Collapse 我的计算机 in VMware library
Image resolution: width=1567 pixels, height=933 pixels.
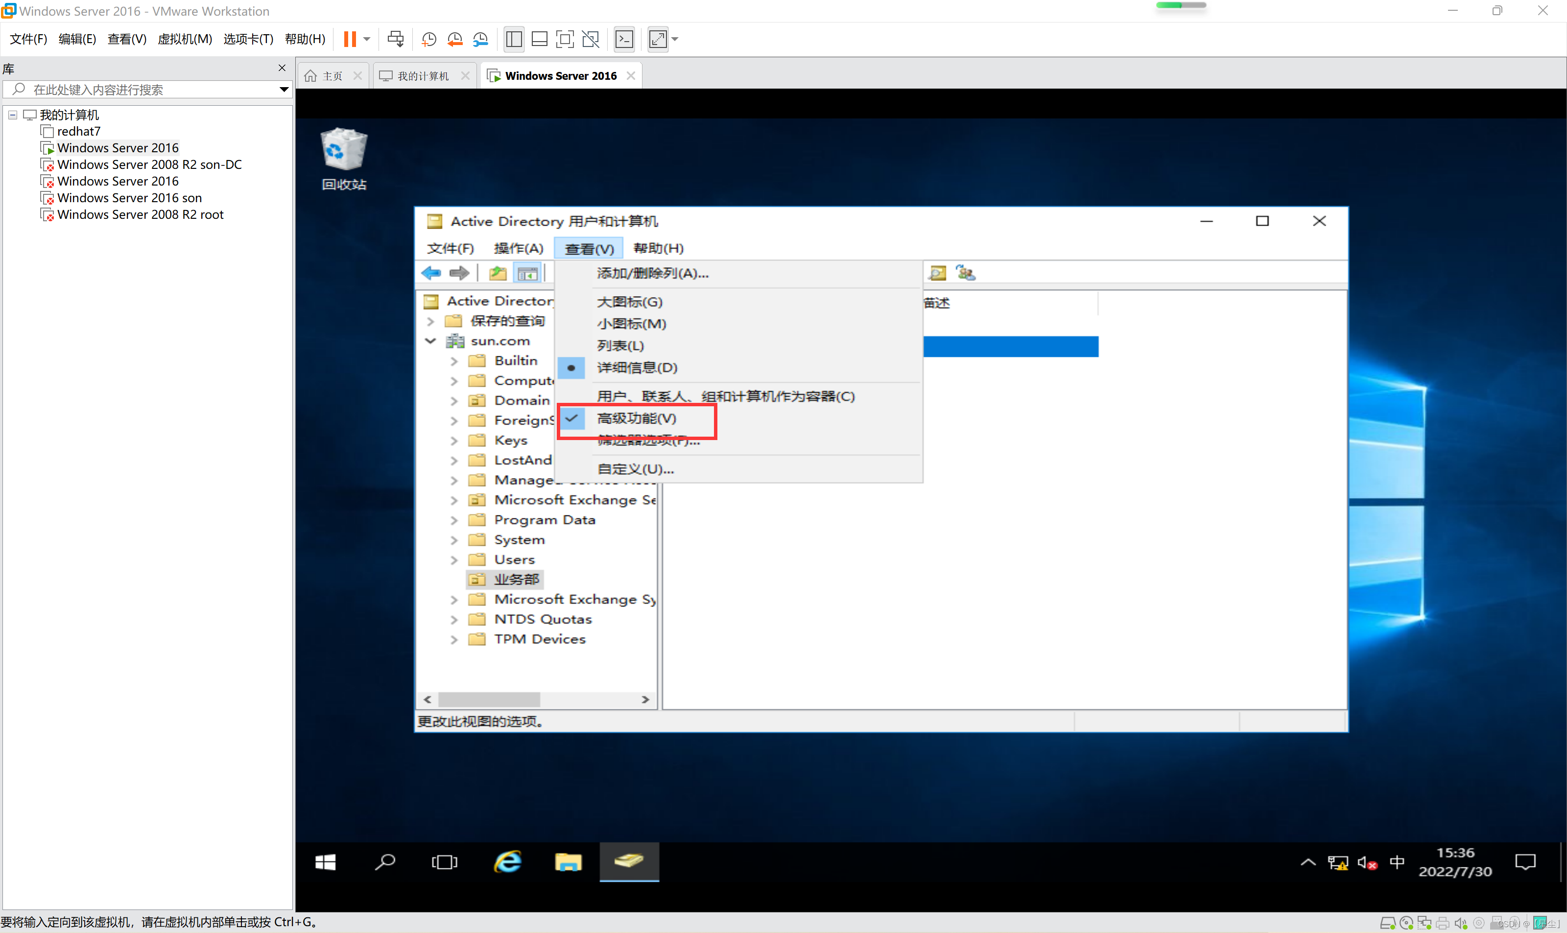[13, 115]
